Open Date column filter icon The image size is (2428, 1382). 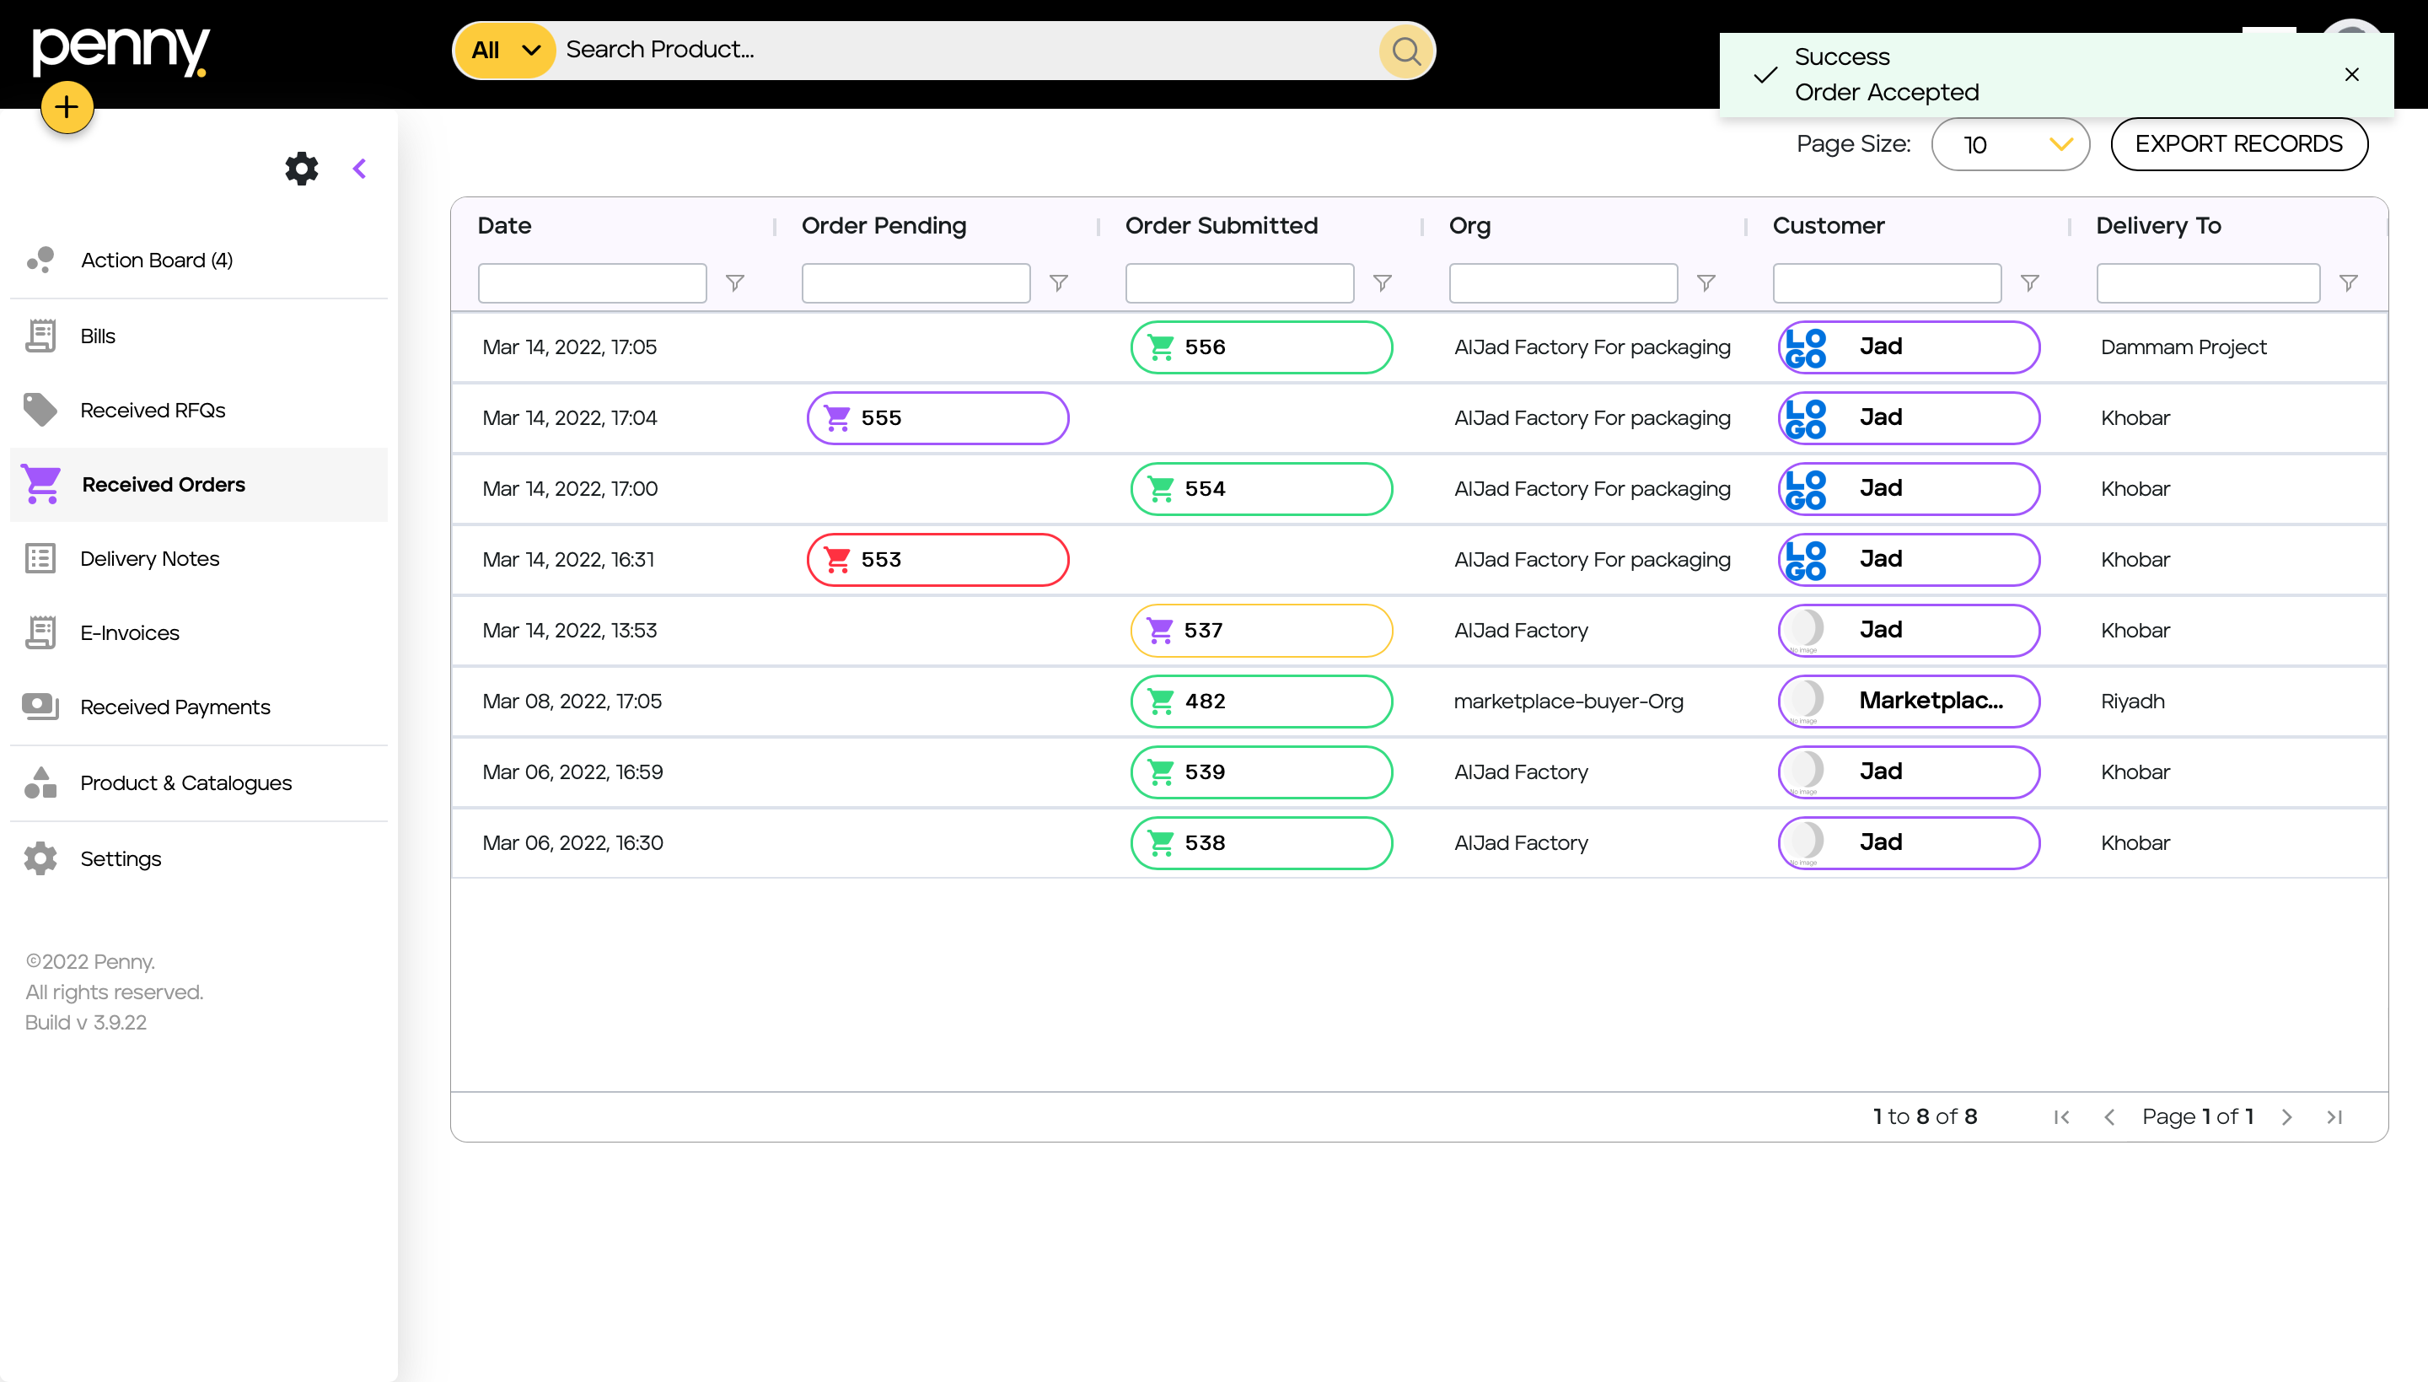pos(735,284)
